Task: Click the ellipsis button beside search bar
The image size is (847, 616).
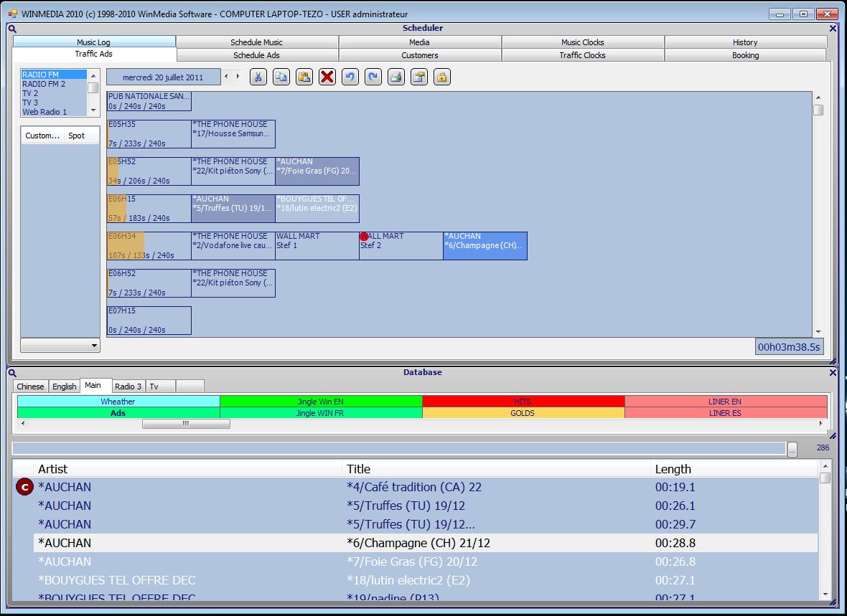Action: 792,449
